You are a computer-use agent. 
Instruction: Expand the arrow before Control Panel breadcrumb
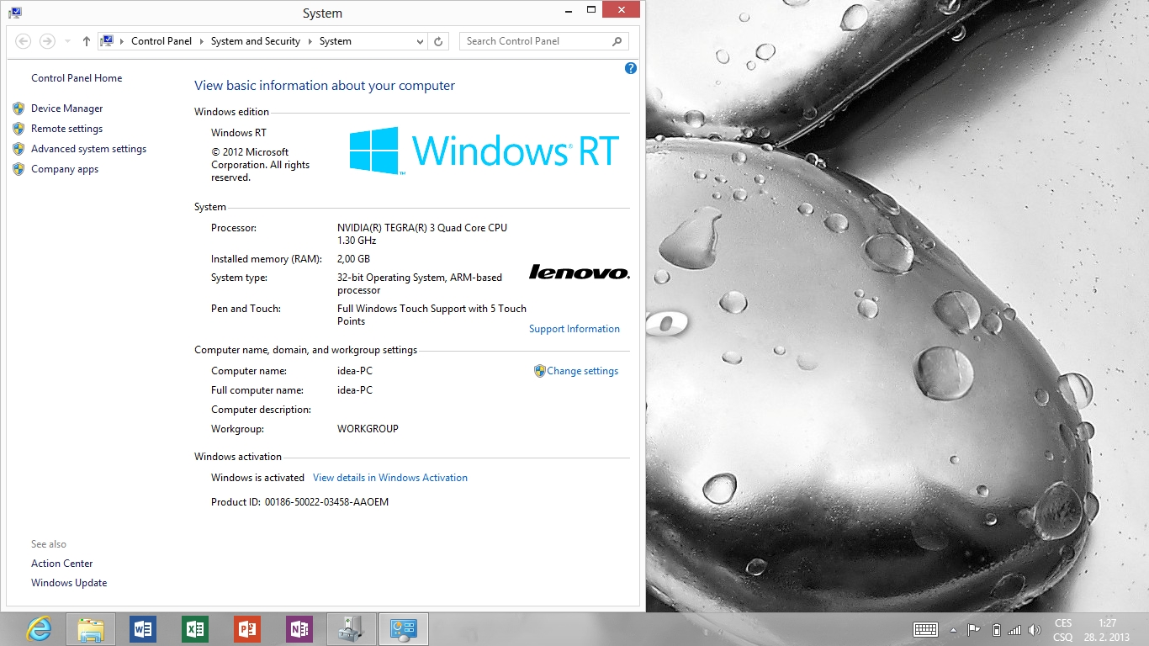[x=122, y=41]
